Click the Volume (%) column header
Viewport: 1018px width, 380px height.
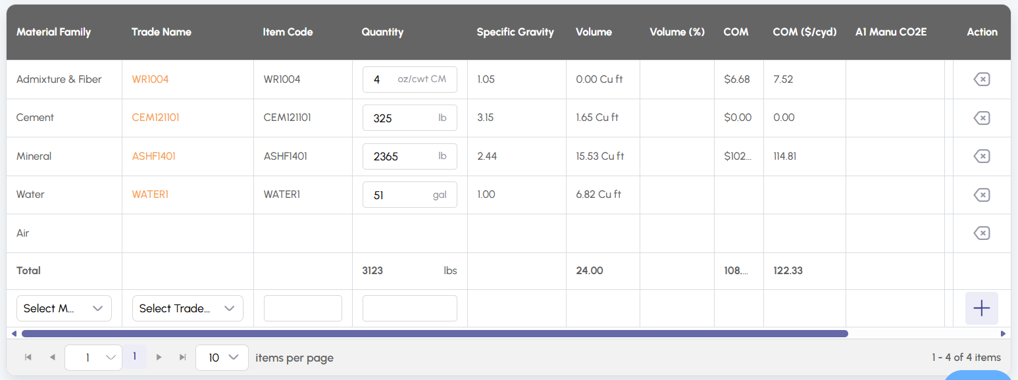coord(677,32)
